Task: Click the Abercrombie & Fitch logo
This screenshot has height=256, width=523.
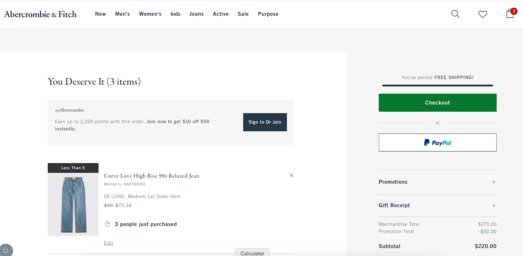Action: (40, 14)
